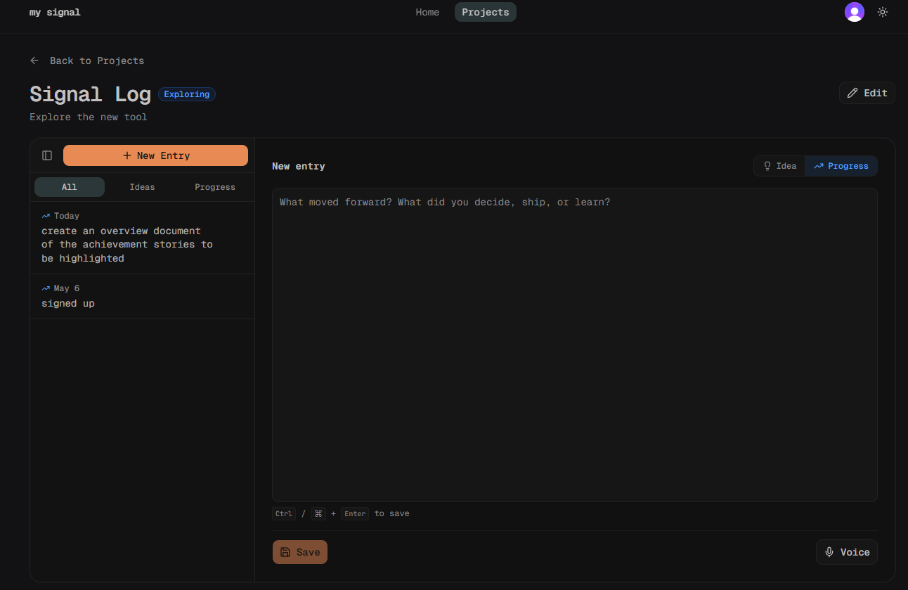Set entry type to Idea
The height and width of the screenshot is (590, 908).
pos(779,166)
